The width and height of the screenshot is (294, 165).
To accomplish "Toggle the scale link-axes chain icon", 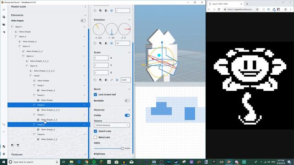I will [112, 80].
